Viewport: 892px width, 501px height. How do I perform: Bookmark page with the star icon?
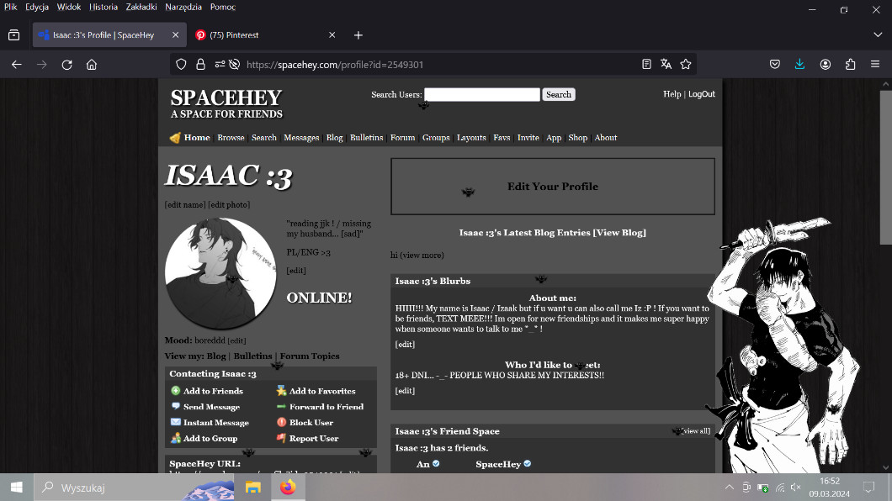coord(686,64)
